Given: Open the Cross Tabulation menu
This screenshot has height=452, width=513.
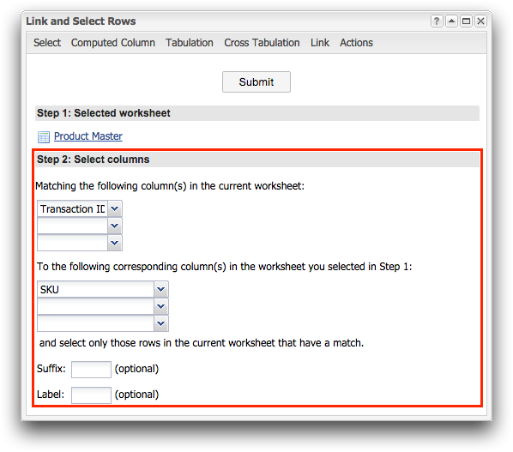Looking at the screenshot, I should point(262,43).
